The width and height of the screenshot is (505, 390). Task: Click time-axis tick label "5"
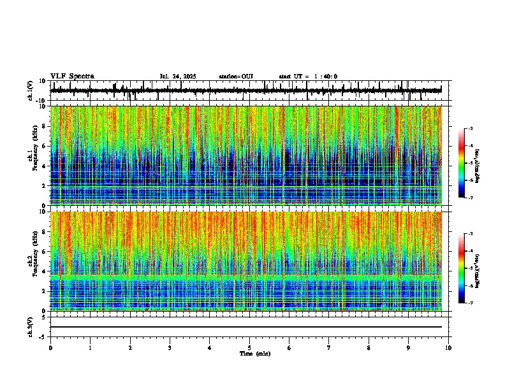249,348
